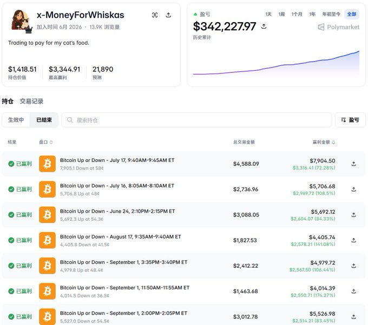This screenshot has width=368, height=325.
Task: Click the QR scan icon beside the username
Action: (x=155, y=15)
